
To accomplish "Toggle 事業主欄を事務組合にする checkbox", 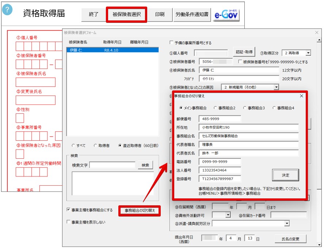I will [69, 210].
